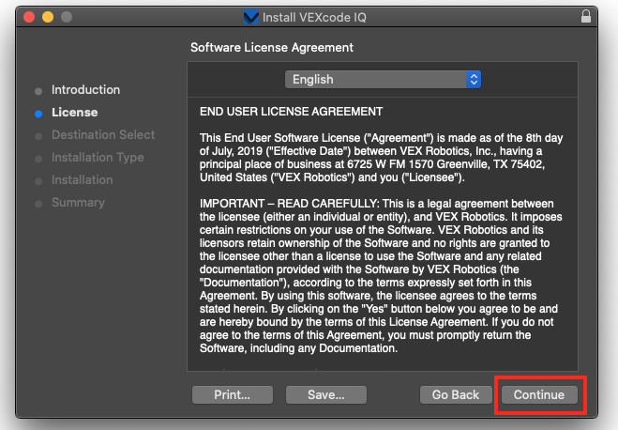618x430 pixels.
Task: Open the English language dropdown
Action: (383, 79)
